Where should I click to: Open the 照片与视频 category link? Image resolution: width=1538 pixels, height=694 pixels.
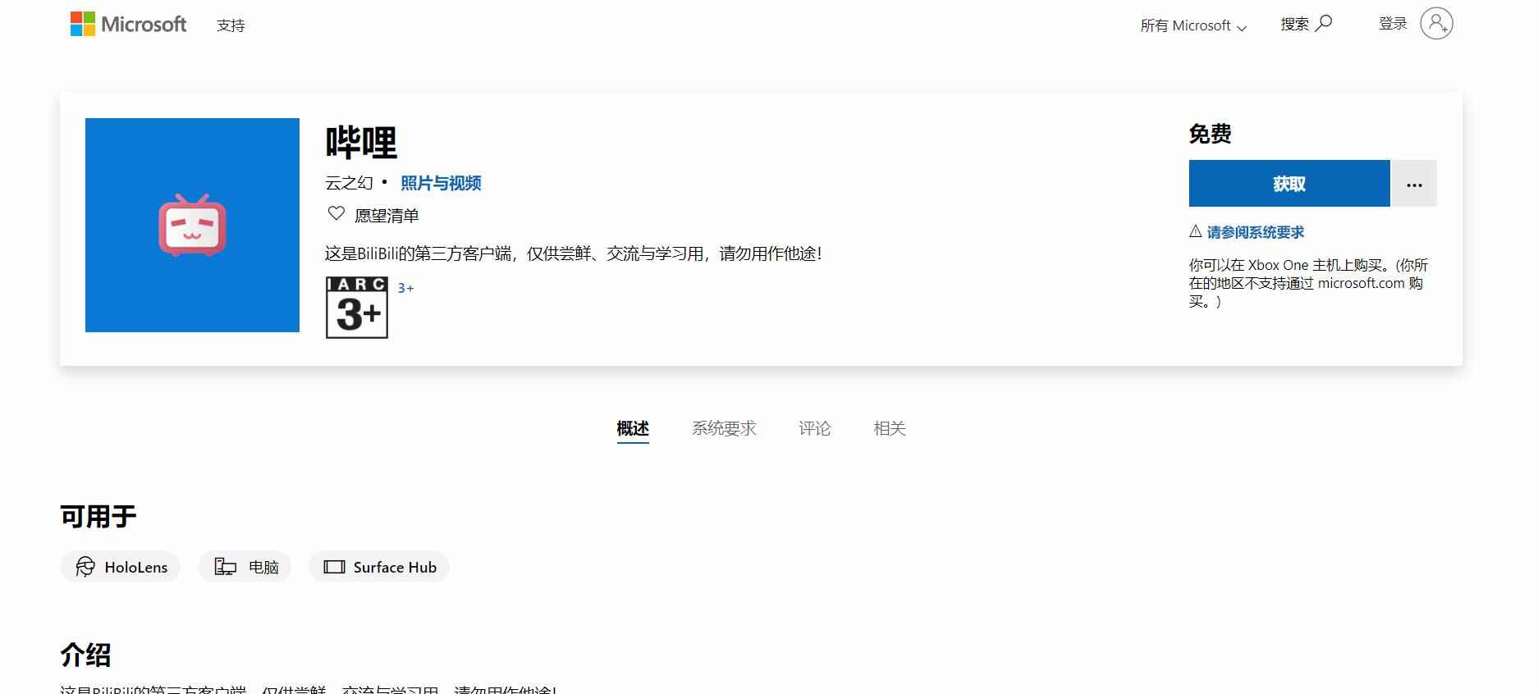point(441,183)
